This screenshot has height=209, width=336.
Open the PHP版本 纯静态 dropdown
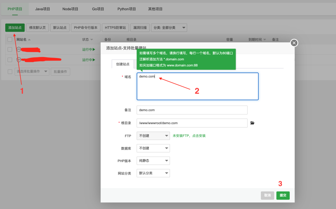[153, 161]
